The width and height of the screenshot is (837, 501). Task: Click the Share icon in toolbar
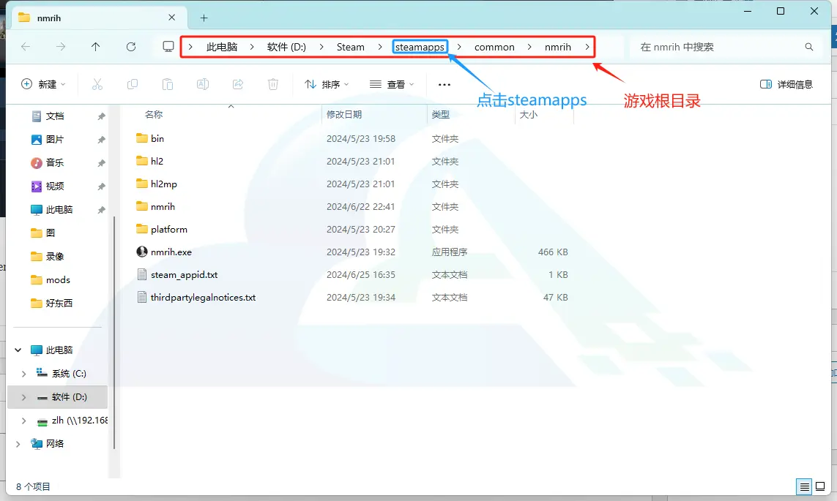coord(238,84)
